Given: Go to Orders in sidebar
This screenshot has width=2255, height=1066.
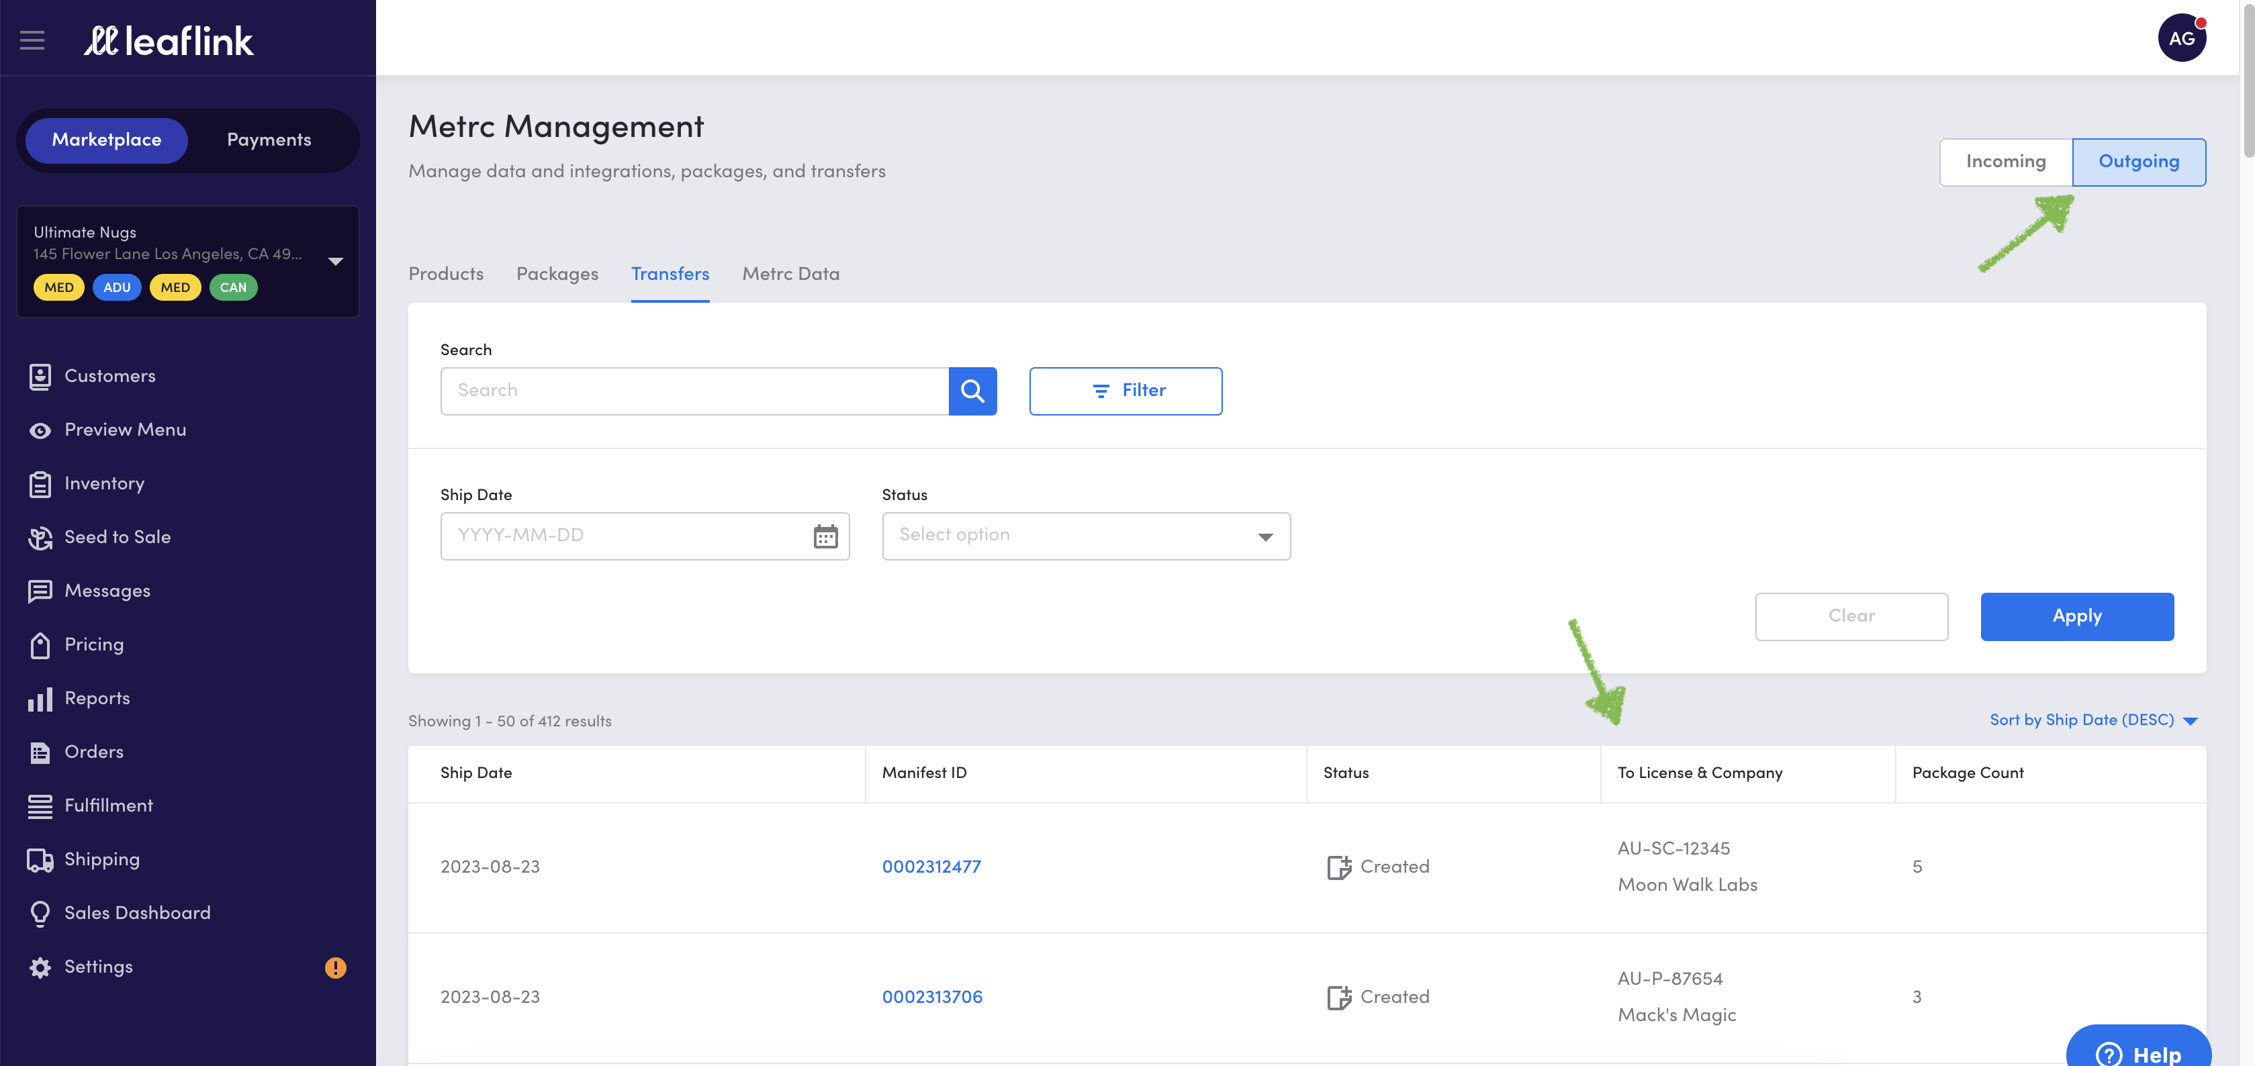Looking at the screenshot, I should click(93, 753).
